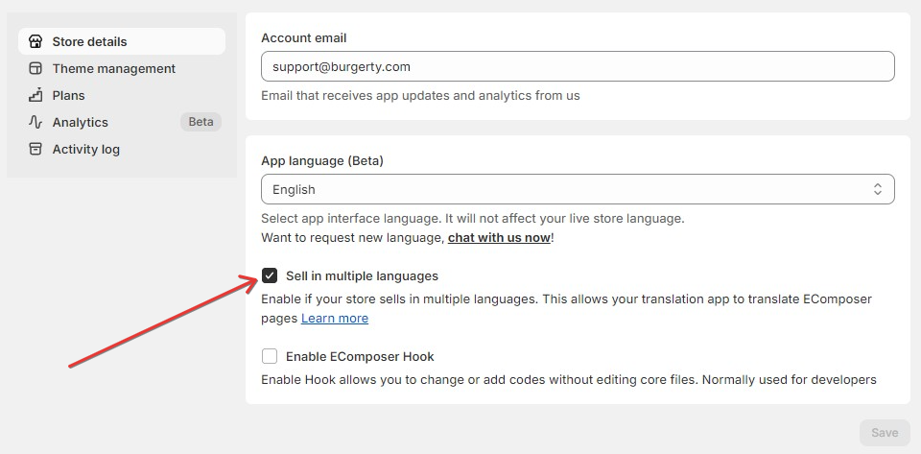The width and height of the screenshot is (921, 454).
Task: Open the Plans menu entry
Action: click(x=68, y=95)
